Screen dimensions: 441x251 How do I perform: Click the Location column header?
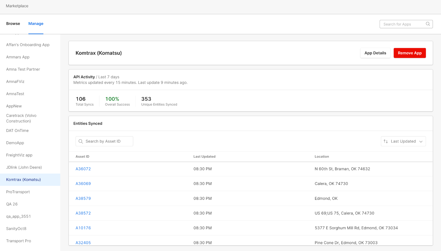tap(322, 157)
